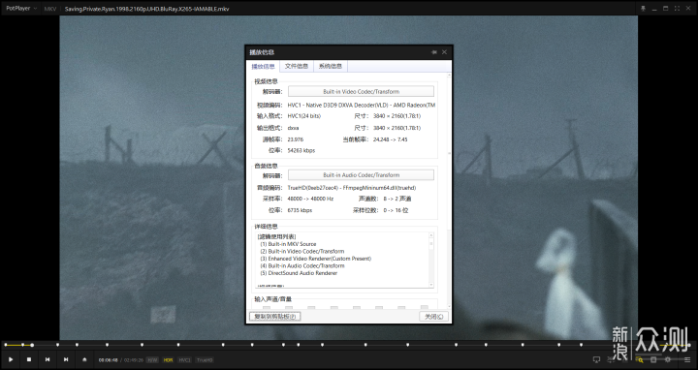Click the TrueHD audio codec badge
This screenshot has width=698, height=370.
point(205,359)
